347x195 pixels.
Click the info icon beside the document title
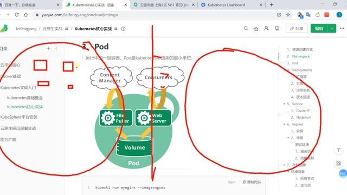123,29
